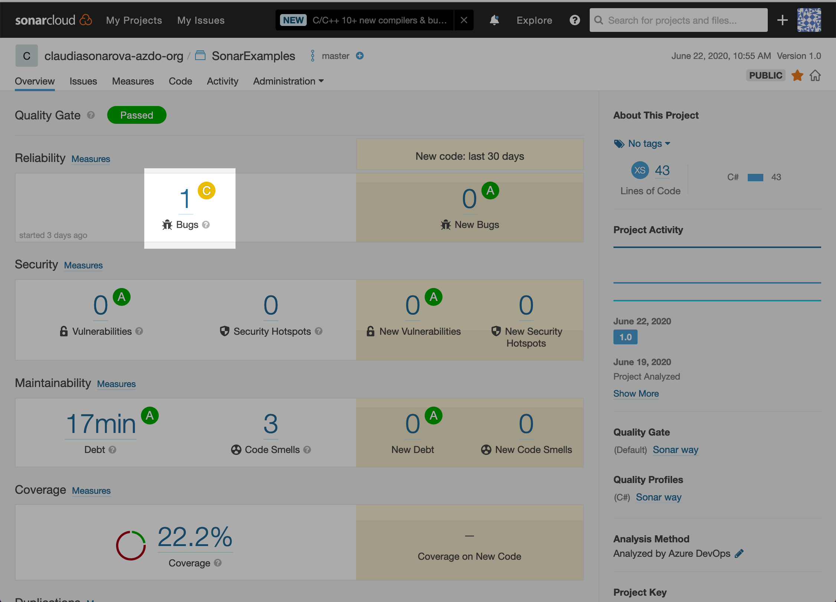Focus the search for projects and files field

678,20
